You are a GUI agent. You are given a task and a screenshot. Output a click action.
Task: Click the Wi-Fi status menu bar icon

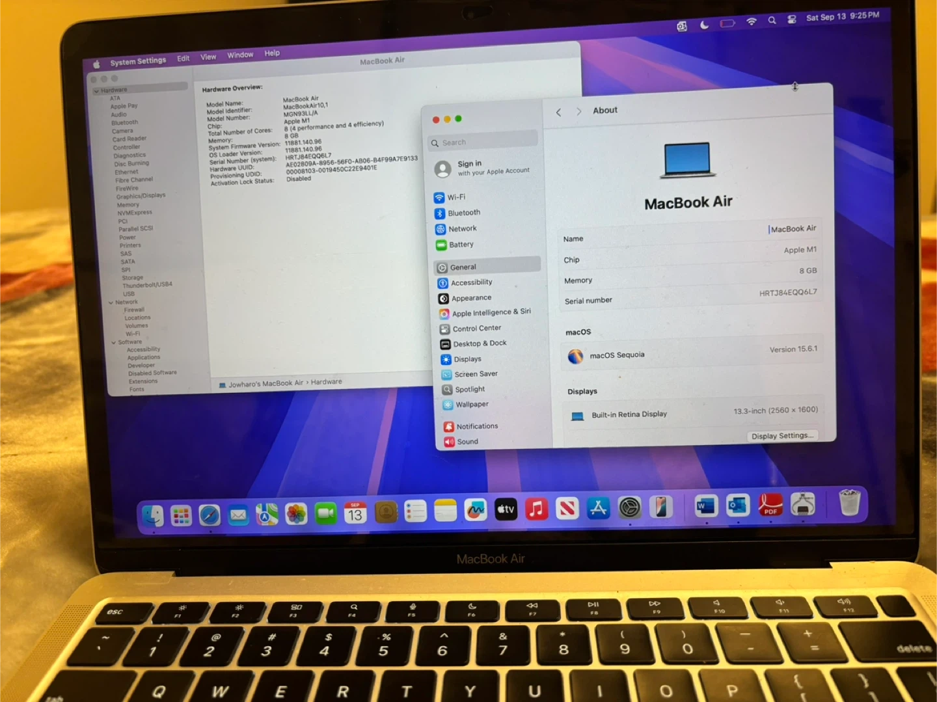pos(752,21)
